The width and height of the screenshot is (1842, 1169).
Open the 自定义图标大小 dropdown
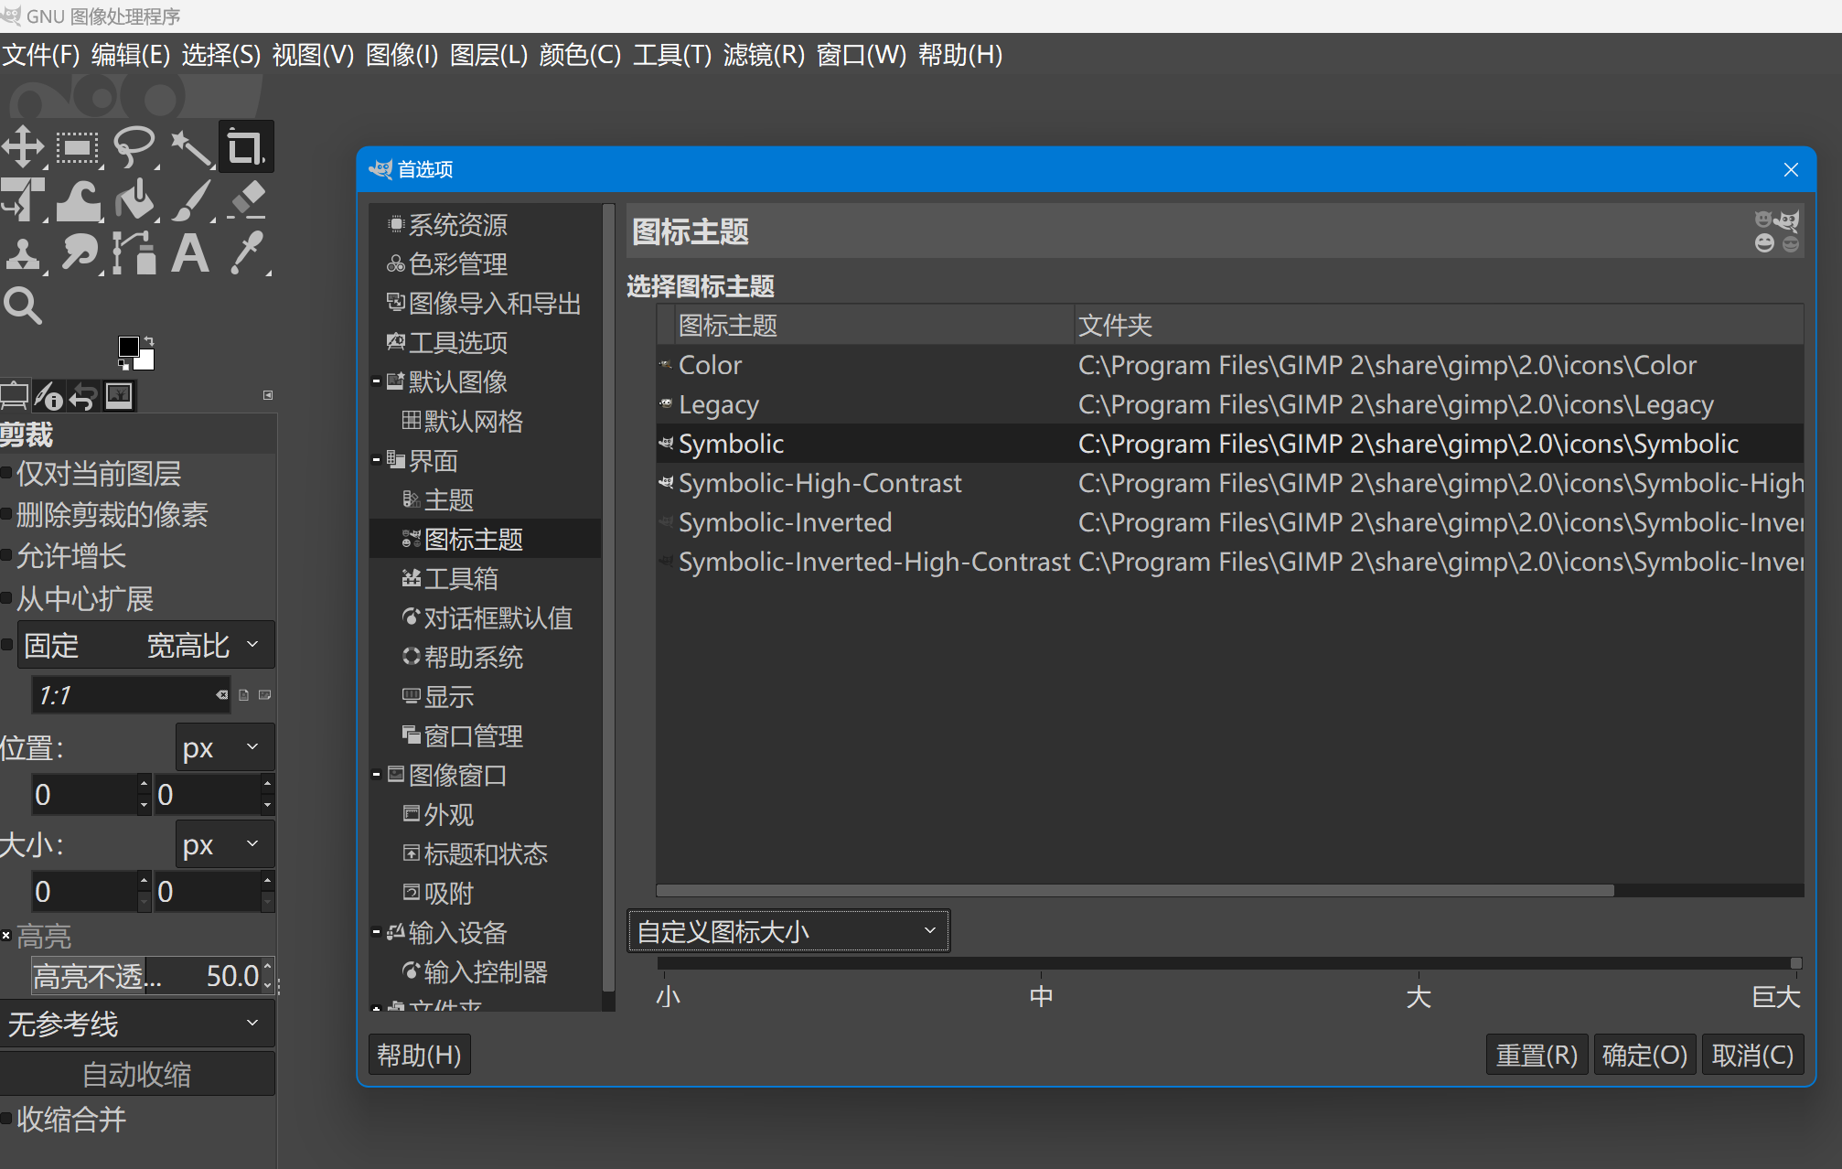[788, 931]
